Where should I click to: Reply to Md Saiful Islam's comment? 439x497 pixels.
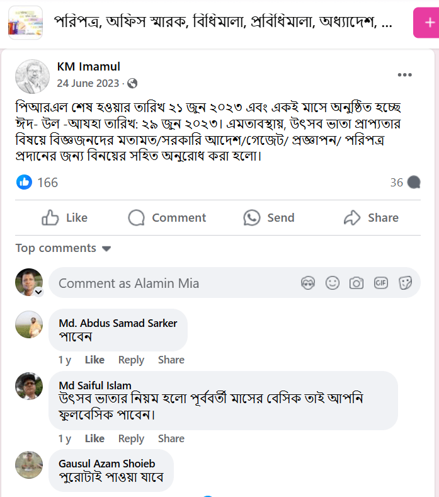[x=131, y=438]
